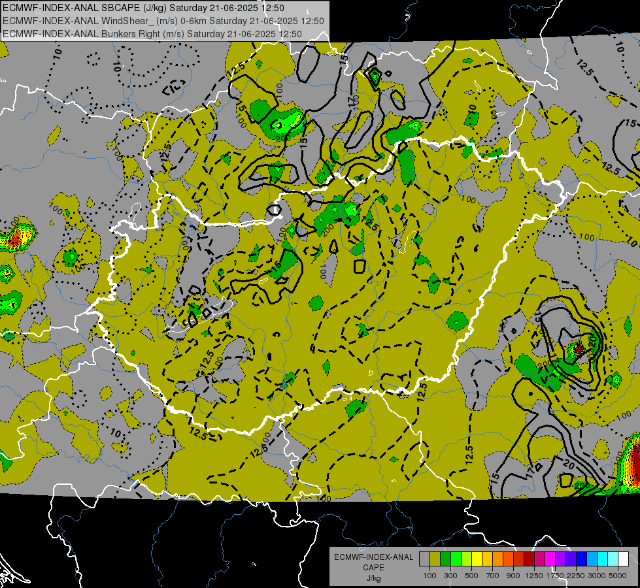The image size is (640, 588).
Task: Click the 5000 value under the color scale
Action: coord(618,576)
